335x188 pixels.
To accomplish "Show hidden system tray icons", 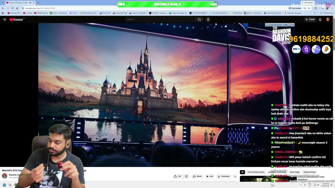I will [301, 185].
